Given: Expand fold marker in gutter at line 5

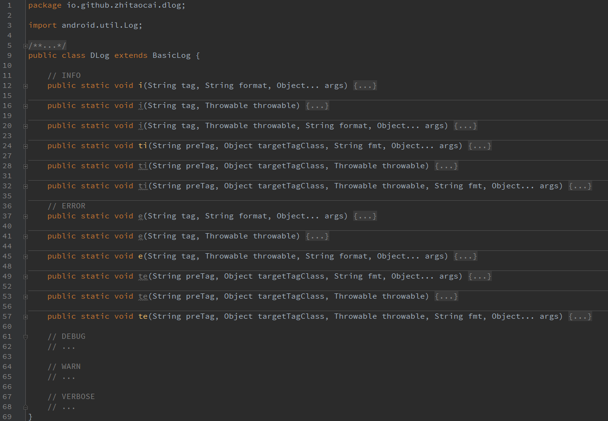Looking at the screenshot, I should coord(25,46).
